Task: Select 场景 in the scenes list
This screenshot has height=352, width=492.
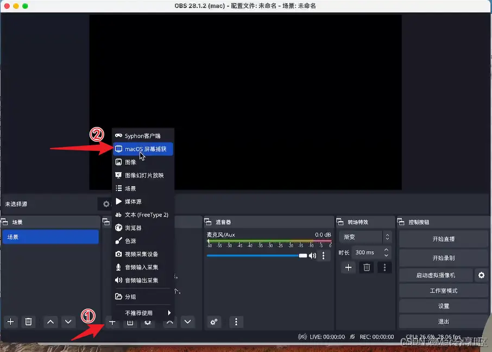Action: (51, 237)
